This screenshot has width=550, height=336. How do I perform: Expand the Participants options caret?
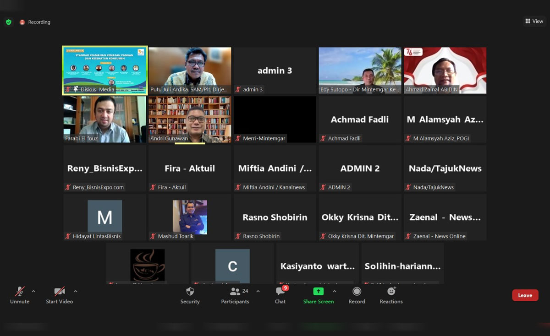[258, 291]
